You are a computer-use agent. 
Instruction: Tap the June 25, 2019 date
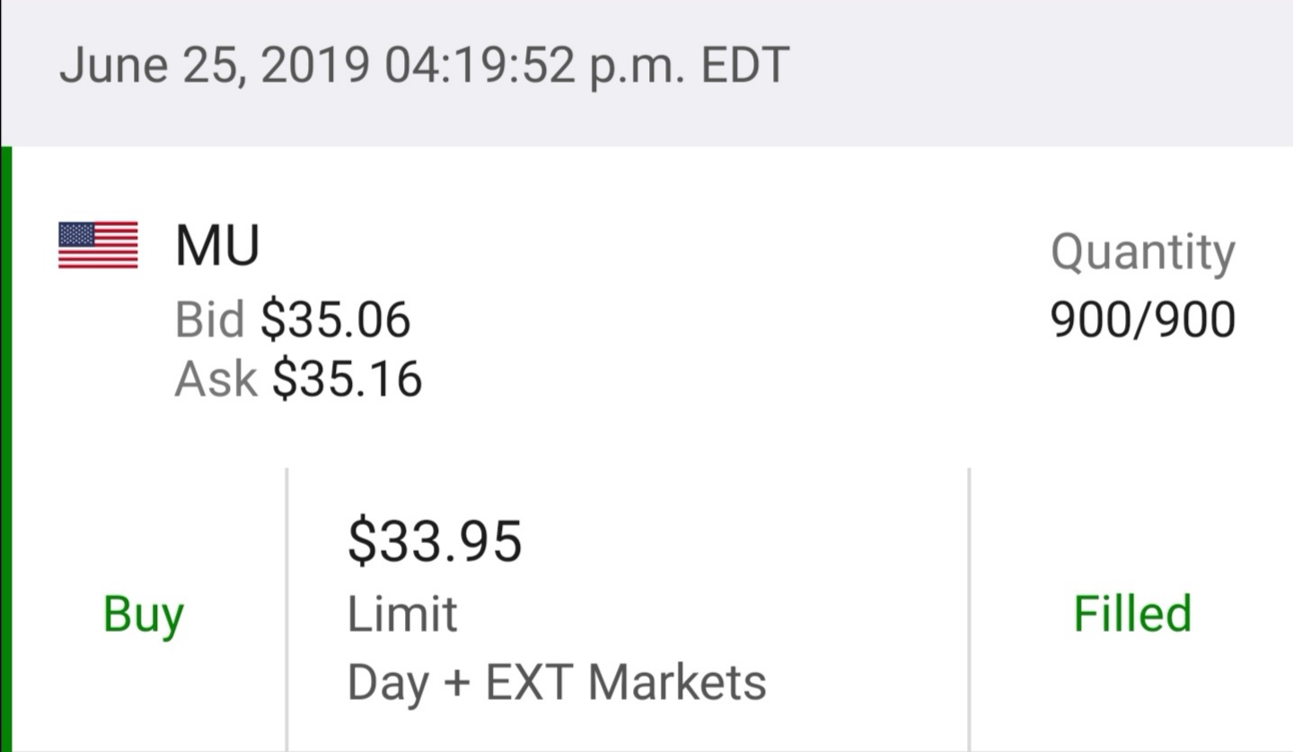tap(214, 67)
